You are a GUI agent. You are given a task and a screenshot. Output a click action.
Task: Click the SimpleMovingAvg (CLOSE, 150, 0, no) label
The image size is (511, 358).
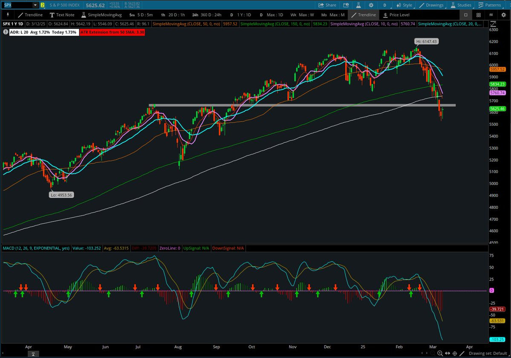275,24
